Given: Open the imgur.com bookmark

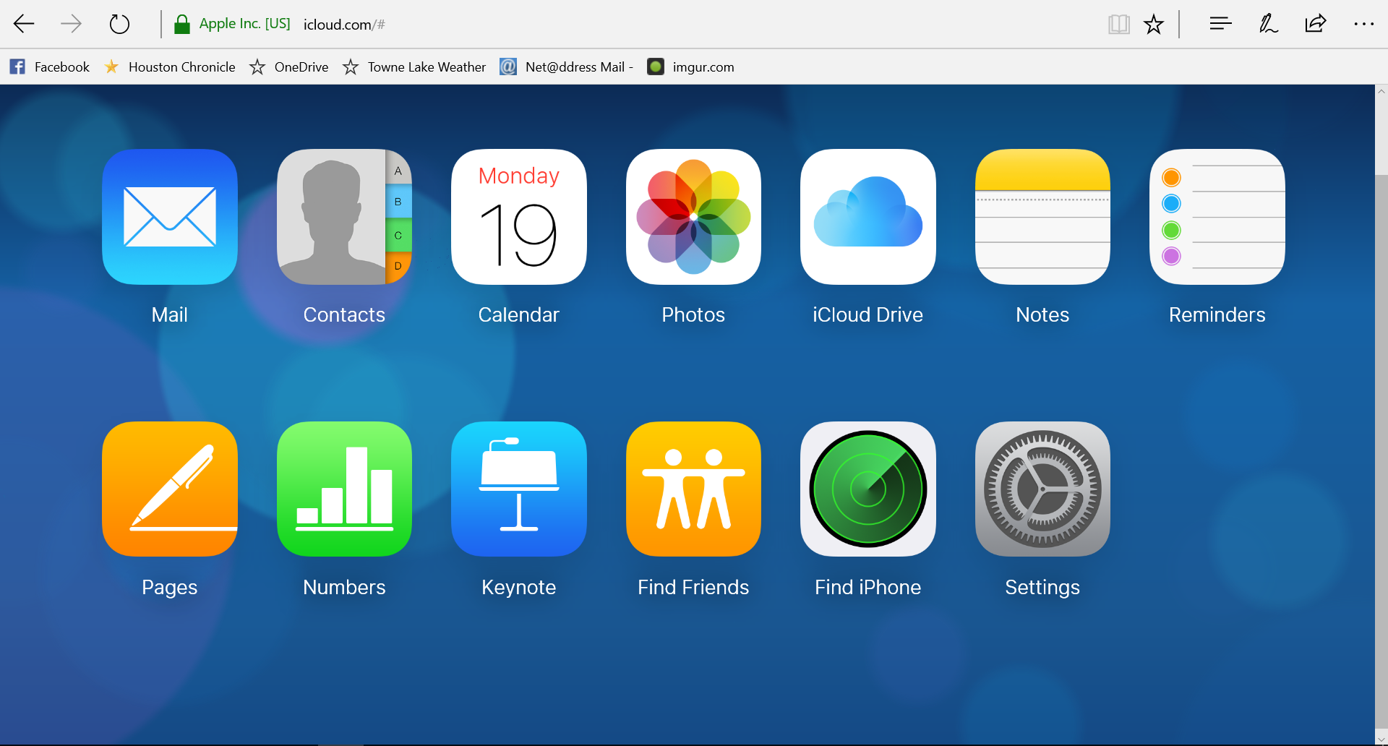Looking at the screenshot, I should [690, 67].
